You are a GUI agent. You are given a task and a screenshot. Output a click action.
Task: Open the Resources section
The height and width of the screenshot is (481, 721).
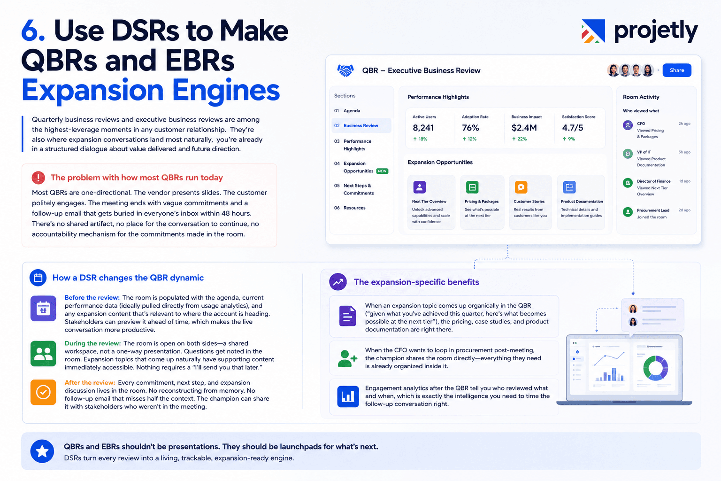point(354,208)
